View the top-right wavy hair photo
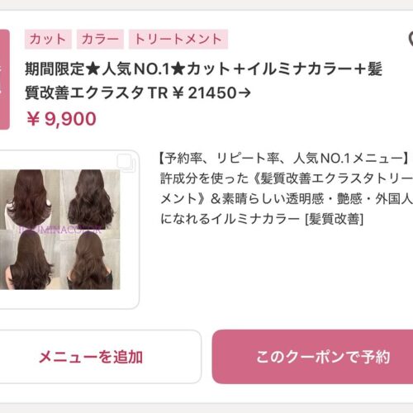The width and height of the screenshot is (413, 413). pos(90,199)
